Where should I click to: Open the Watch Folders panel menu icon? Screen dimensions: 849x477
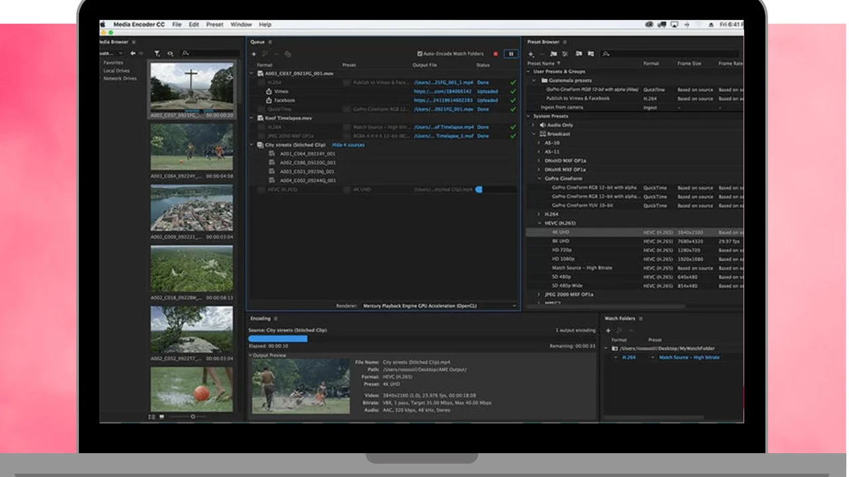point(641,319)
